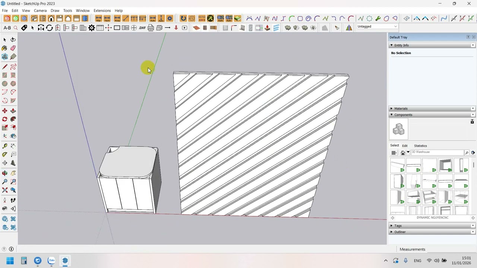The height and width of the screenshot is (268, 477).
Task: Click the Zoom Extents tool
Action: [x=4, y=190]
